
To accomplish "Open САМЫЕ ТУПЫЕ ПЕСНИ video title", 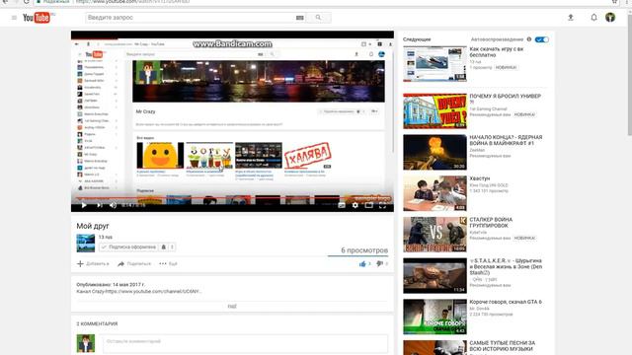I will pos(503,346).
